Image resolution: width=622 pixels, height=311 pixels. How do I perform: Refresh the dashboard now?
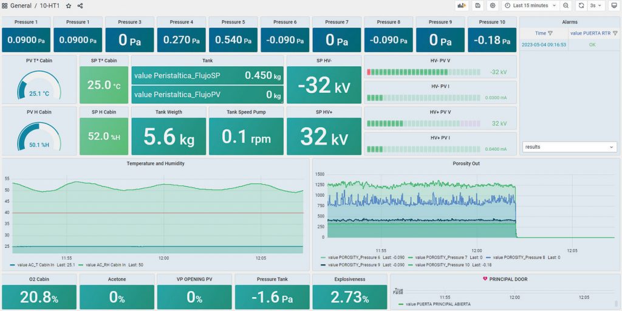click(x=581, y=5)
